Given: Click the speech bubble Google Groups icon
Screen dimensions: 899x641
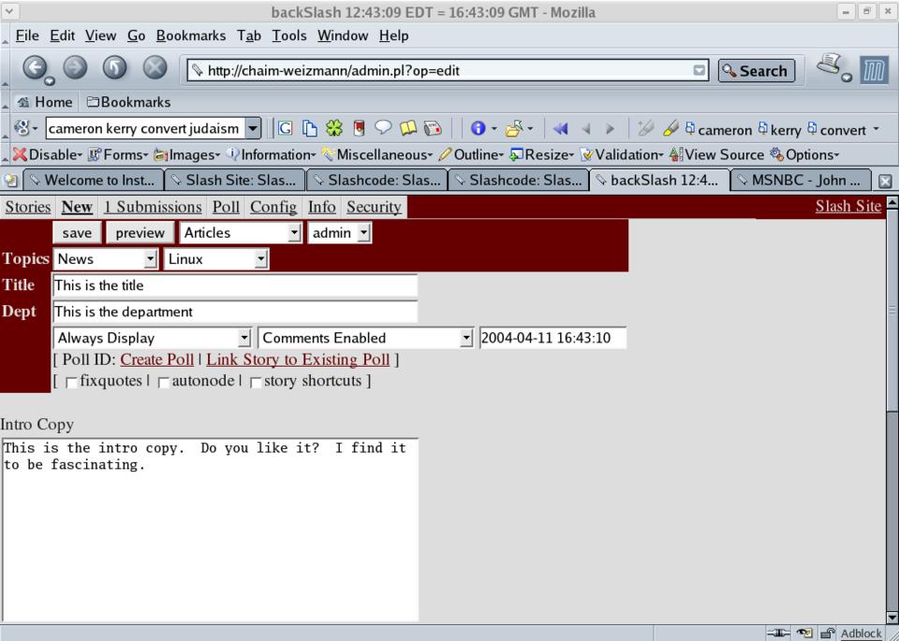Looking at the screenshot, I should click(x=384, y=129).
